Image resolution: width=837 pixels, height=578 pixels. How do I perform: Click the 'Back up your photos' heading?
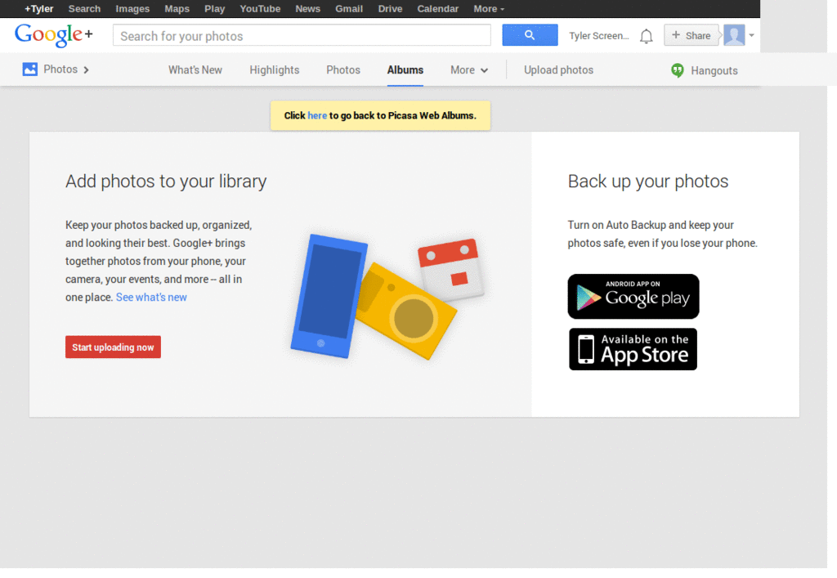pos(648,181)
